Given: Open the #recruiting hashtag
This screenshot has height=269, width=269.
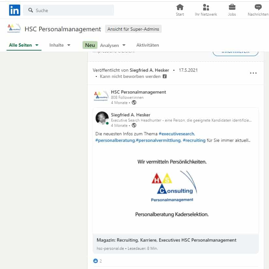Looking at the screenshot, I should point(194,140).
